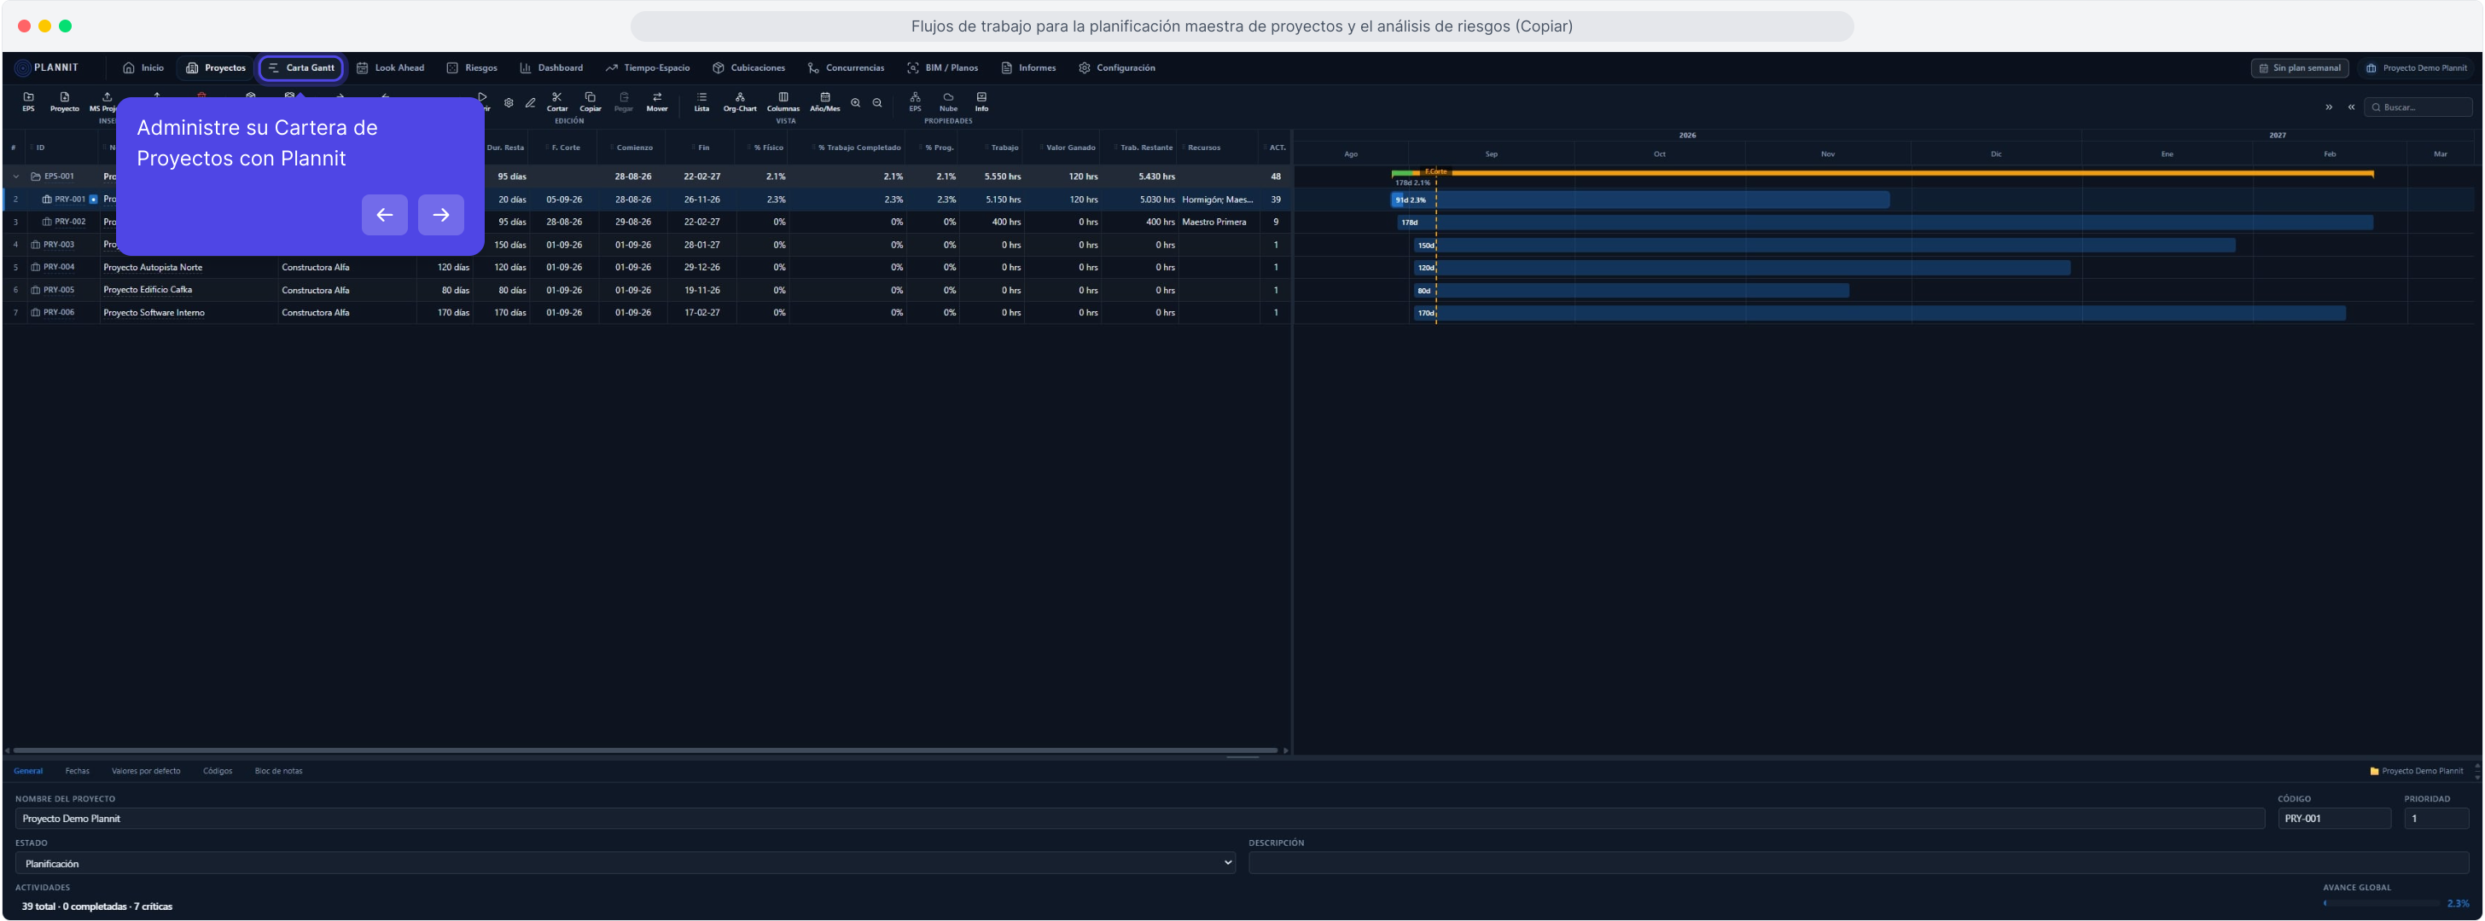Viewport: 2485px width, 921px height.
Task: Select the Proyecto Autopista Norte row name
Action: (153, 267)
